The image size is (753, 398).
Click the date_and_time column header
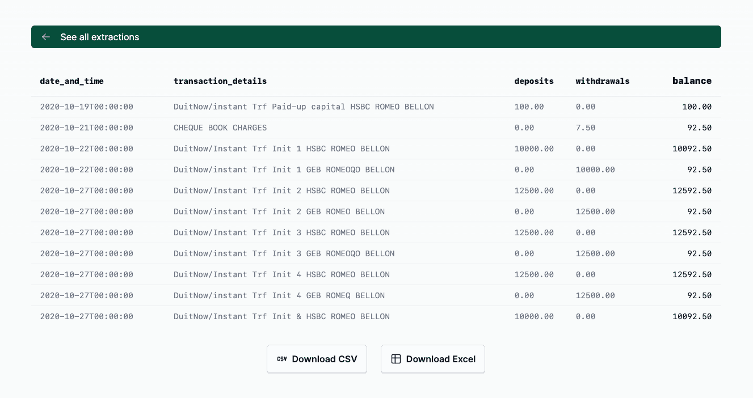click(x=71, y=81)
